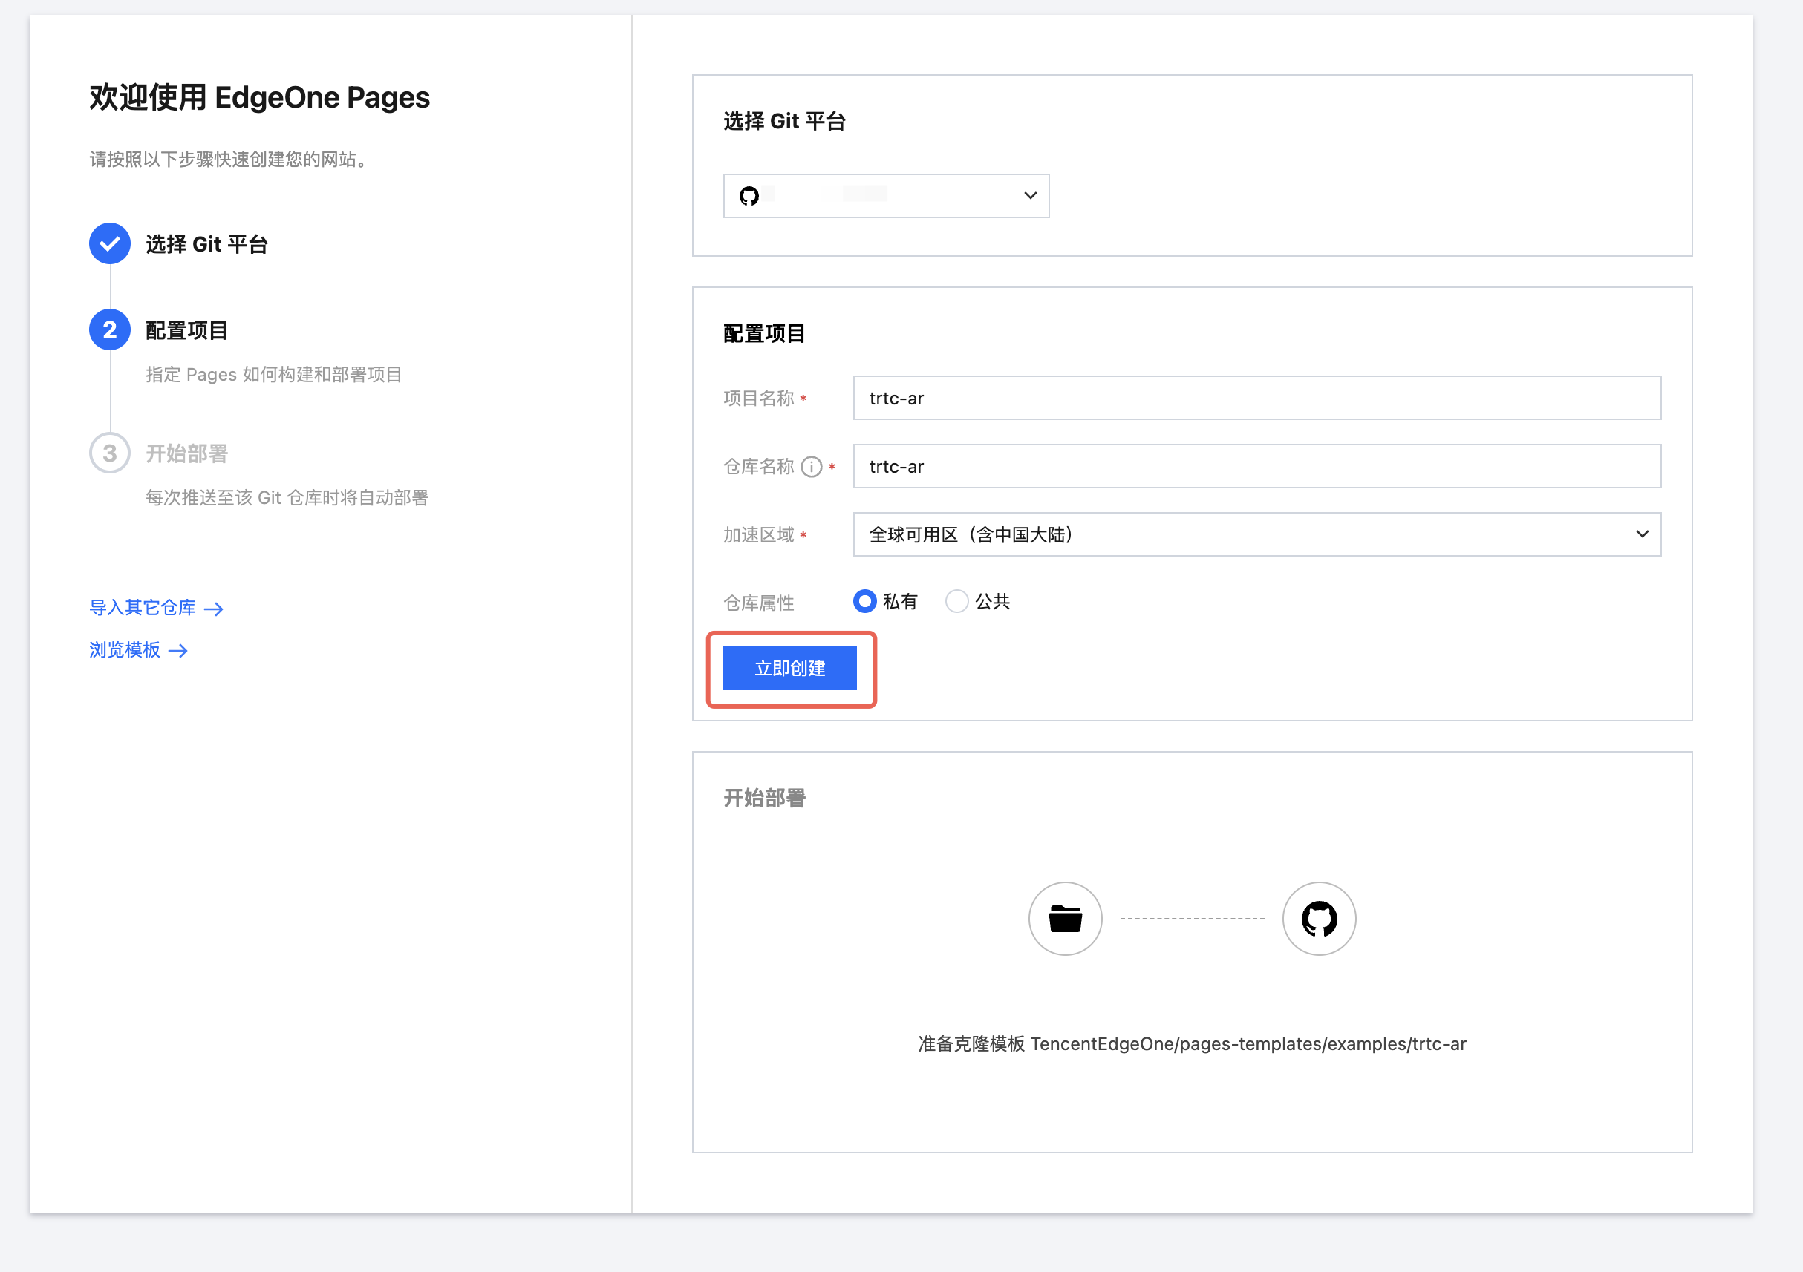Click the info icon beside 仓库名称
Screen dimensions: 1803x1272
(811, 467)
